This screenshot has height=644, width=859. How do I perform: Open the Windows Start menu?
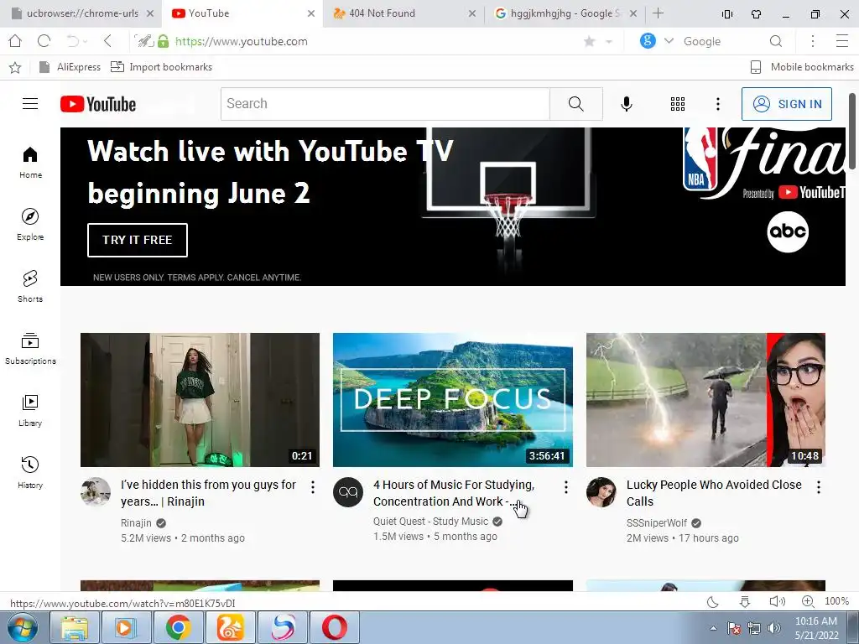[23, 627]
